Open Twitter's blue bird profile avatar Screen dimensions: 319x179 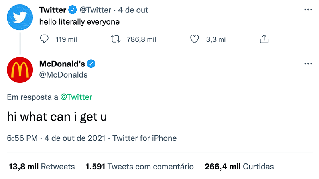click(x=20, y=19)
